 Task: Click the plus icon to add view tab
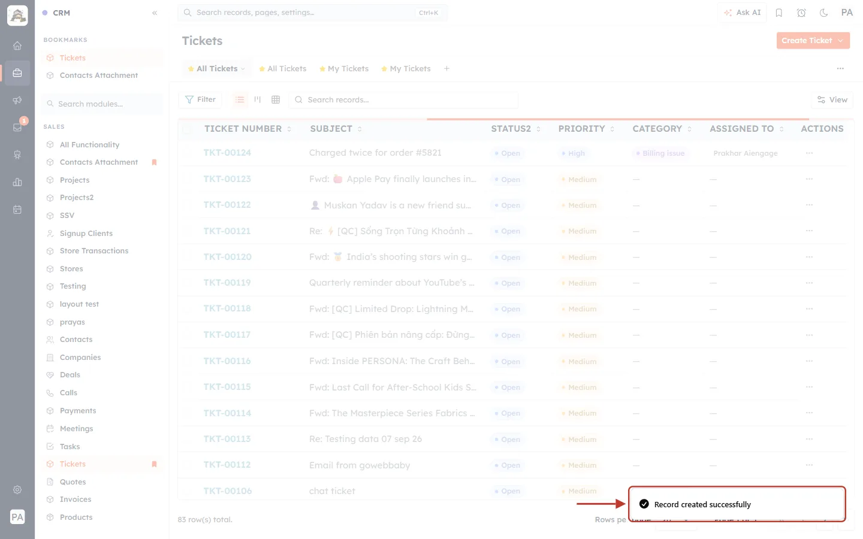point(446,69)
